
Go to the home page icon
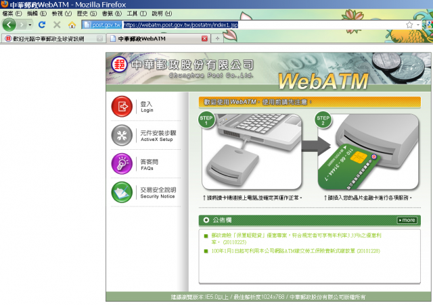(72, 25)
